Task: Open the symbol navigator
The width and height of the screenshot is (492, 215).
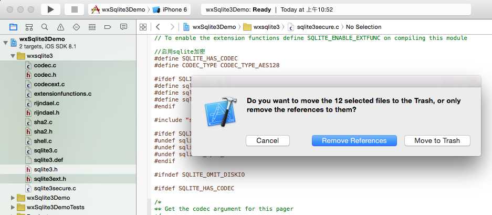Action: (29, 27)
